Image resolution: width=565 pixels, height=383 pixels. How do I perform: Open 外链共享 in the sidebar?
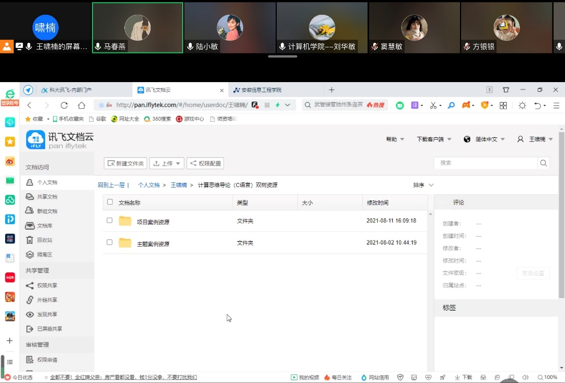coord(46,300)
